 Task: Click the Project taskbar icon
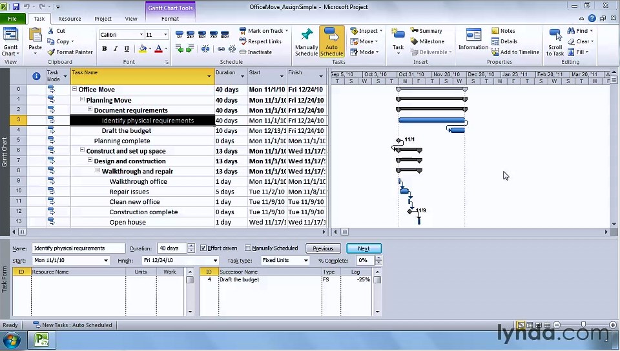(41, 339)
